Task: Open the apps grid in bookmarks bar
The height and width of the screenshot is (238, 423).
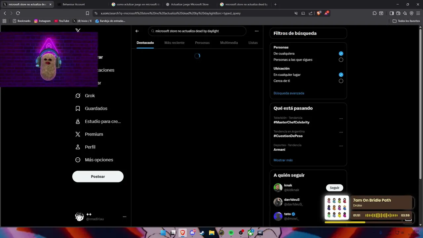Action: point(4,21)
